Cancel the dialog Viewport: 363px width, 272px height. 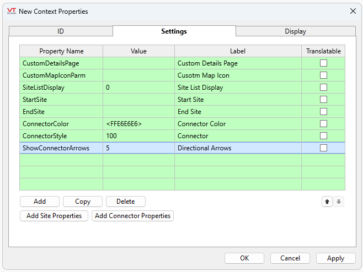tap(290, 258)
